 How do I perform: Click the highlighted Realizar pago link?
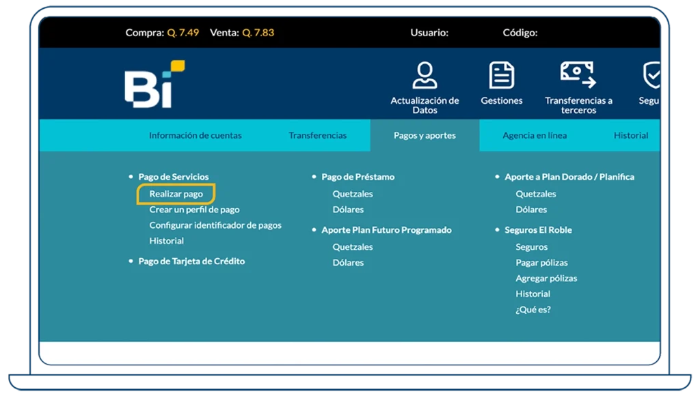(176, 194)
